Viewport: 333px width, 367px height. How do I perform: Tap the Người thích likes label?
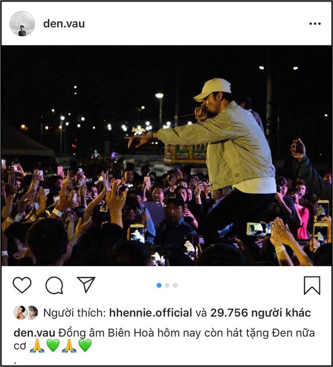(x=75, y=312)
